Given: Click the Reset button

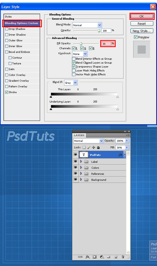Looking at the screenshot, I should coord(142,24).
